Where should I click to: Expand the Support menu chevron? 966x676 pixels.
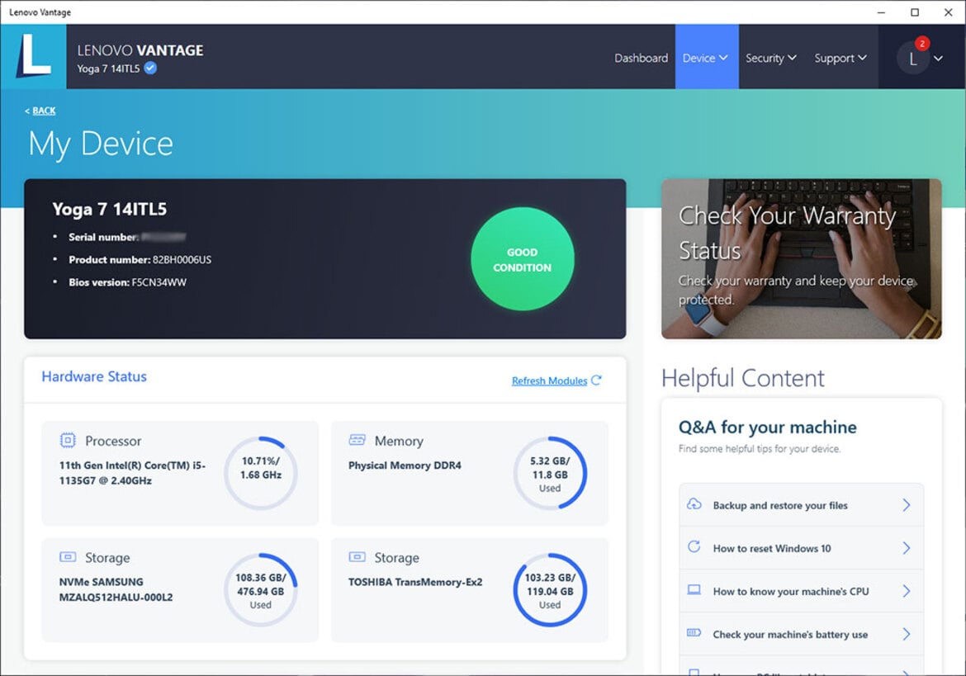tap(863, 57)
